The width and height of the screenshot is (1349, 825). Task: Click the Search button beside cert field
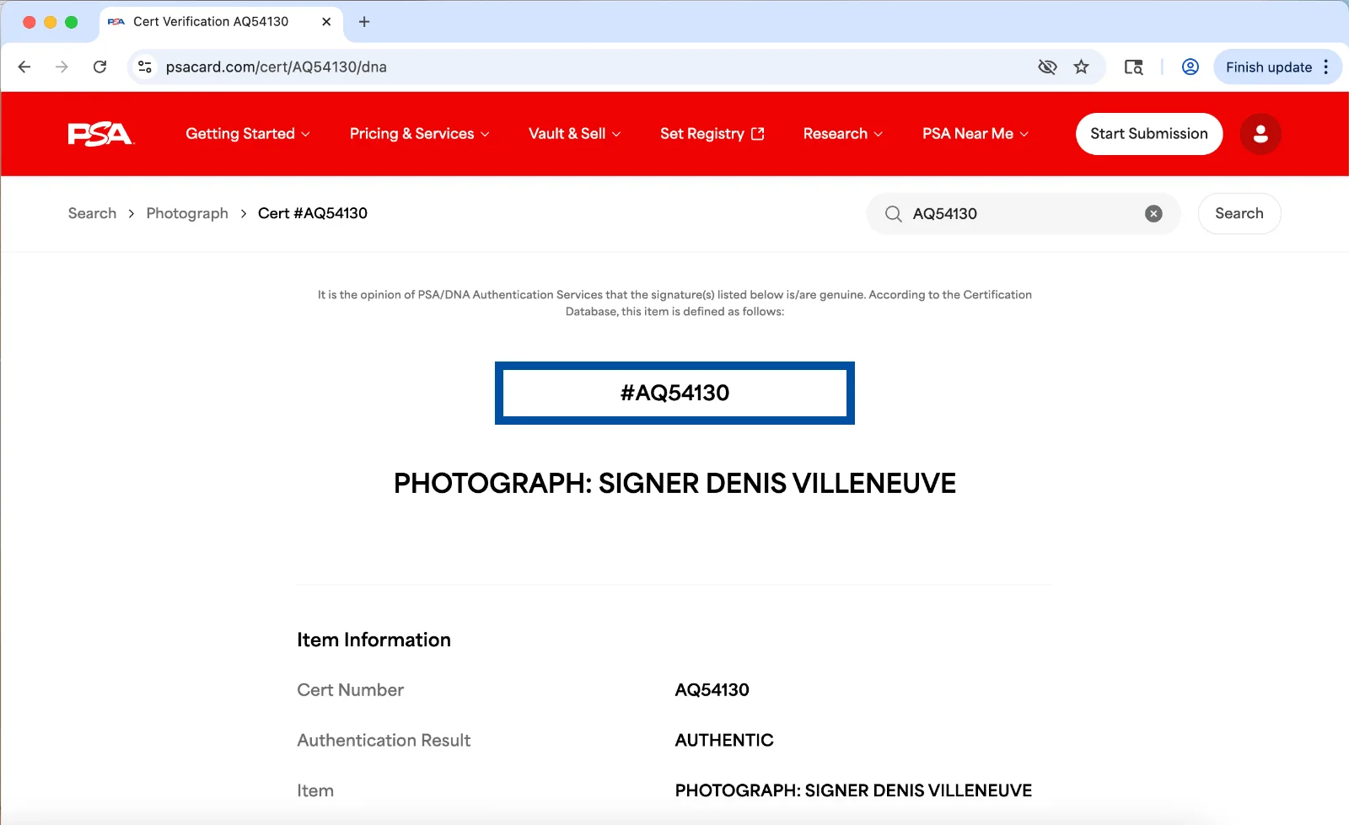[x=1239, y=214]
